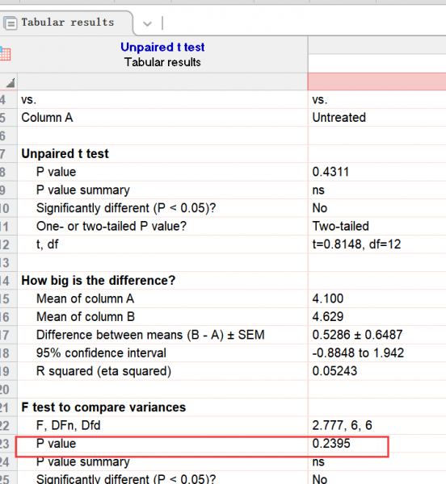446x484 pixels.
Task: Select the pink column header cell
Action: (377, 81)
